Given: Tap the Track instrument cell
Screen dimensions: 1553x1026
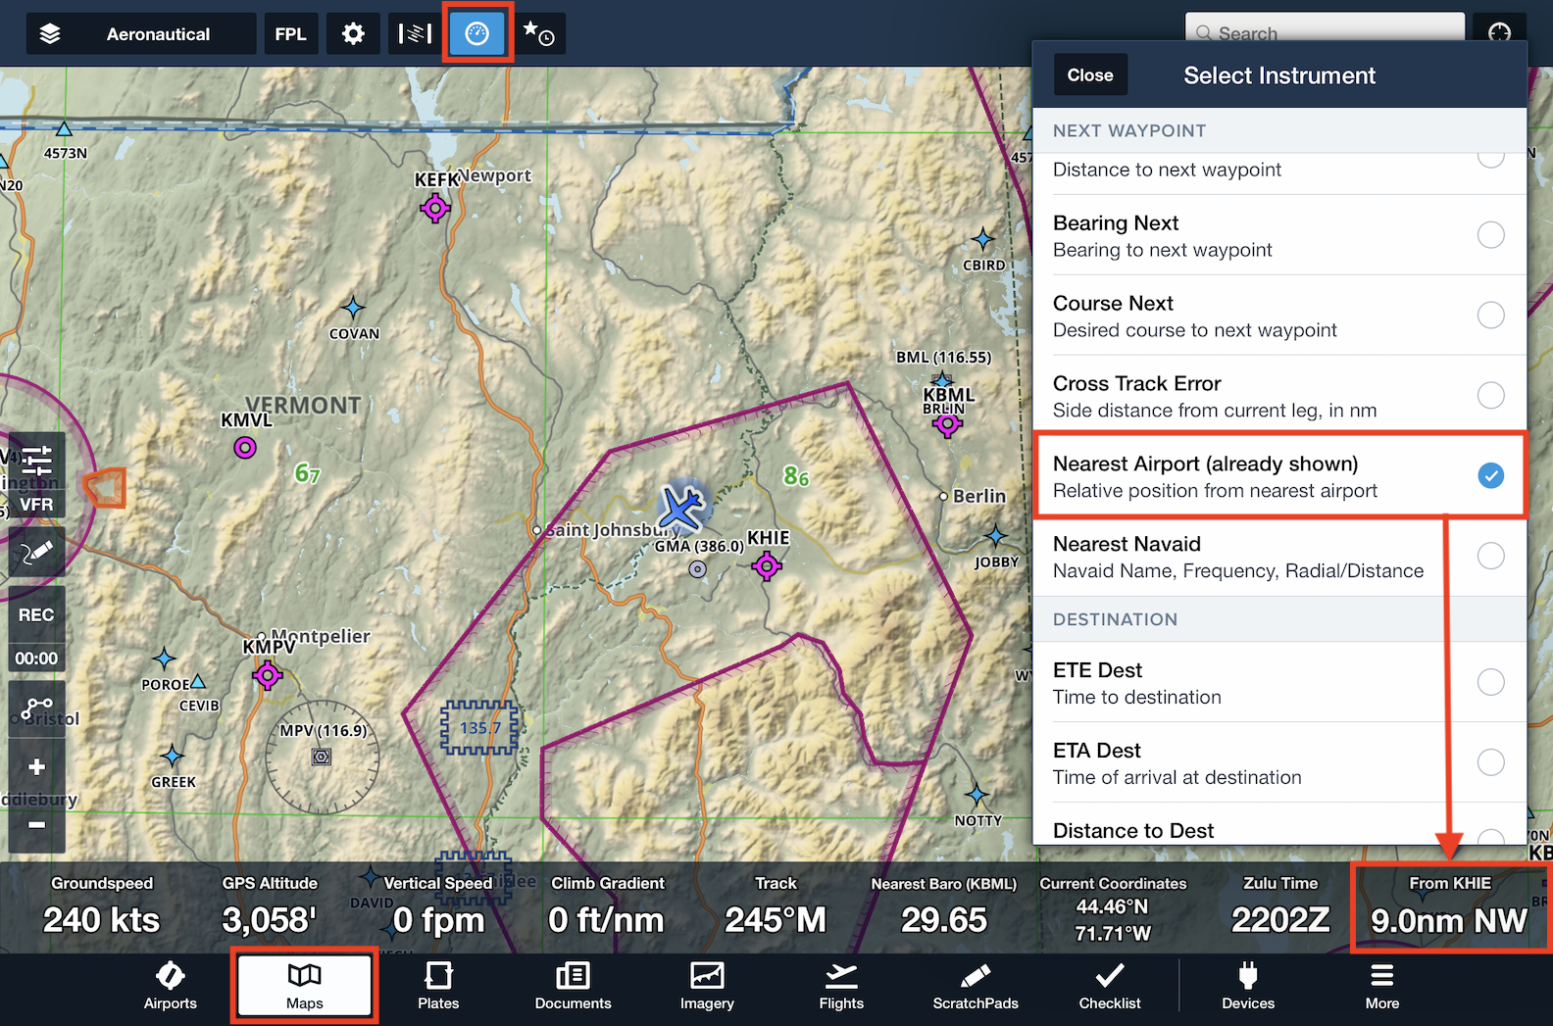Looking at the screenshot, I should point(776,906).
